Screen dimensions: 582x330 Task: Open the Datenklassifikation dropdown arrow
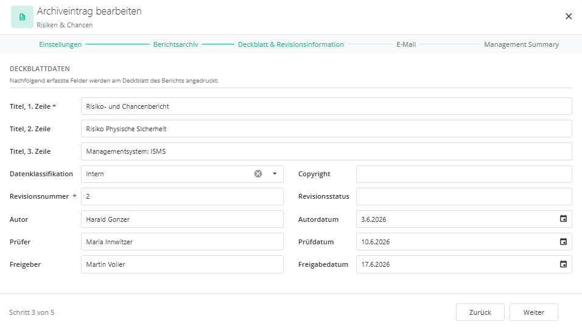(275, 174)
